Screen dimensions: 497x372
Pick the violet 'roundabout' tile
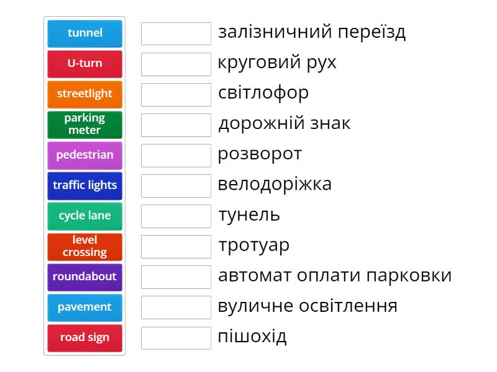pyautogui.click(x=84, y=277)
